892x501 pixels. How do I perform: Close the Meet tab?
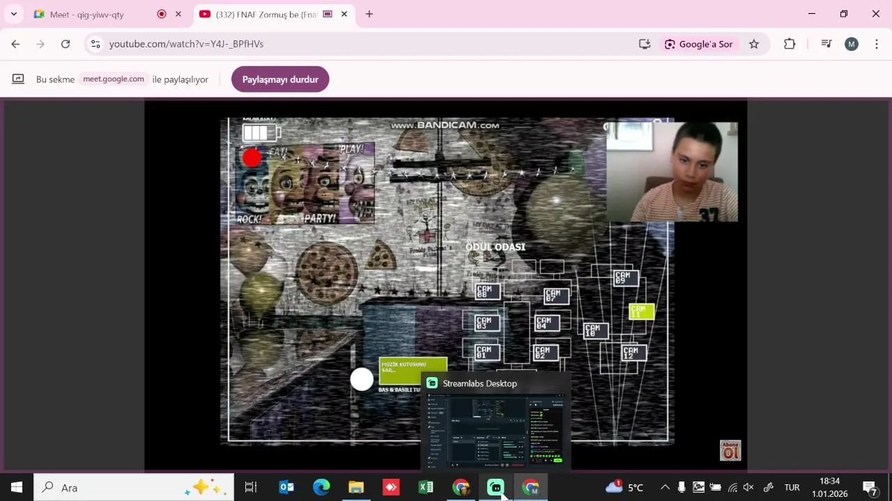[178, 14]
